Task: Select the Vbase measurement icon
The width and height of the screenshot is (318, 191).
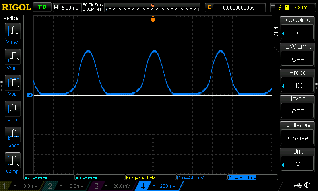Action: pos(14,136)
